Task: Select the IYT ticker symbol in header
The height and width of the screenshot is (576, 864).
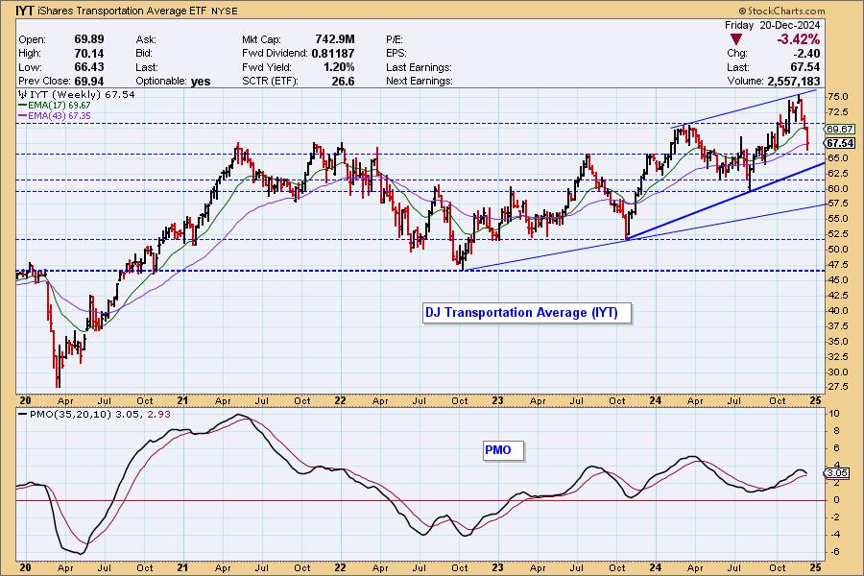Action: click(25, 11)
